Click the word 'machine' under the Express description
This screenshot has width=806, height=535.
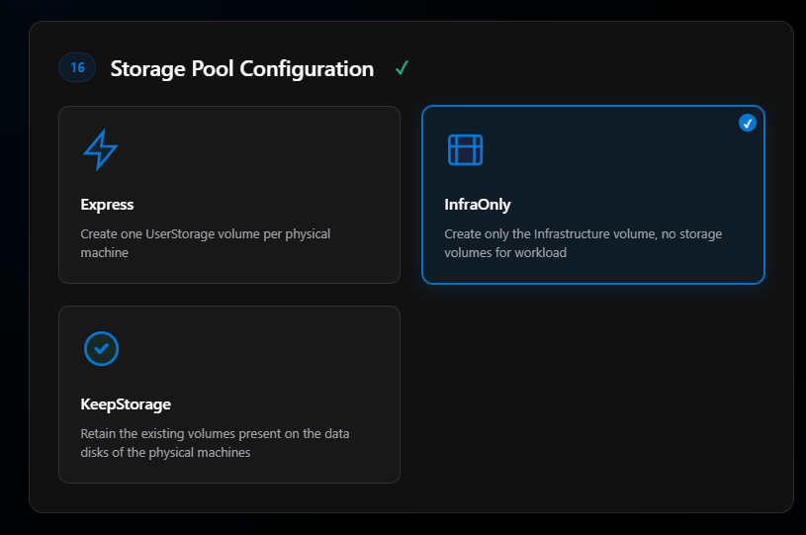(x=104, y=253)
